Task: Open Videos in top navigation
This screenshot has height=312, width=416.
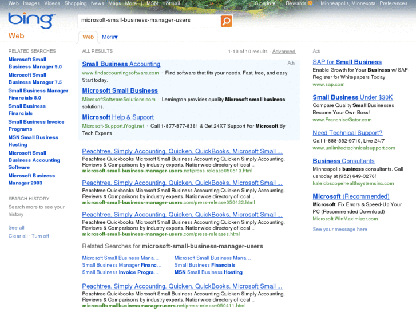Action: point(52,3)
